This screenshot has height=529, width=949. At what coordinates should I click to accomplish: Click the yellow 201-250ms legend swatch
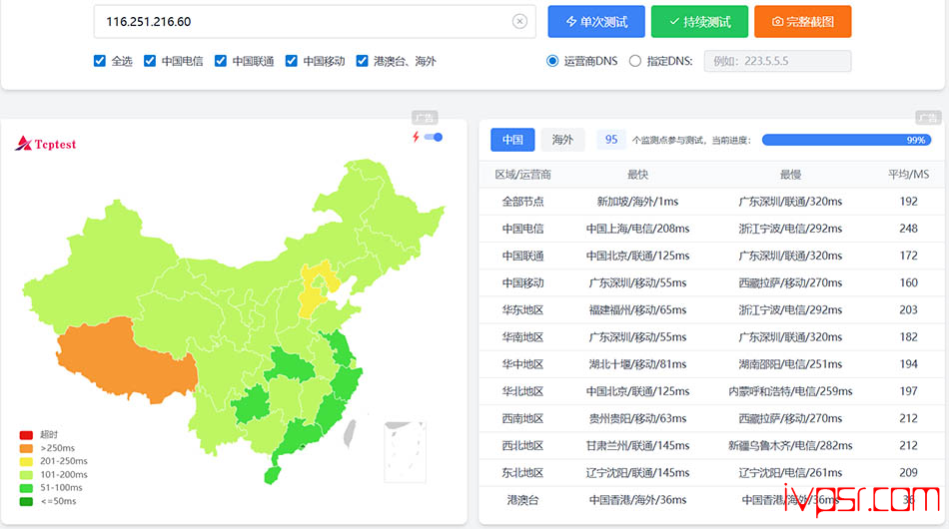point(26,461)
